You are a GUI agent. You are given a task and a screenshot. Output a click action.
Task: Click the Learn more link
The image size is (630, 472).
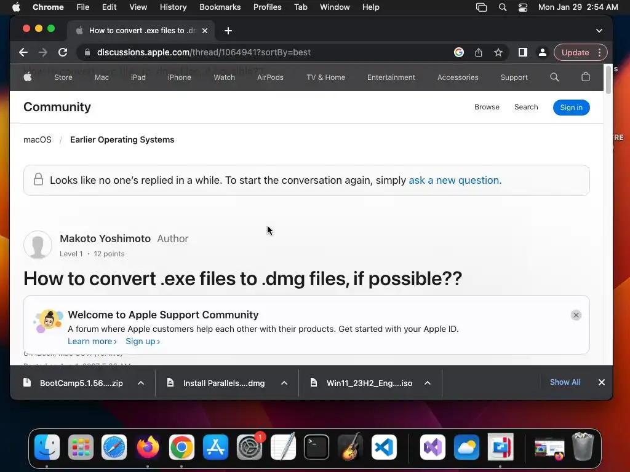[92, 341]
